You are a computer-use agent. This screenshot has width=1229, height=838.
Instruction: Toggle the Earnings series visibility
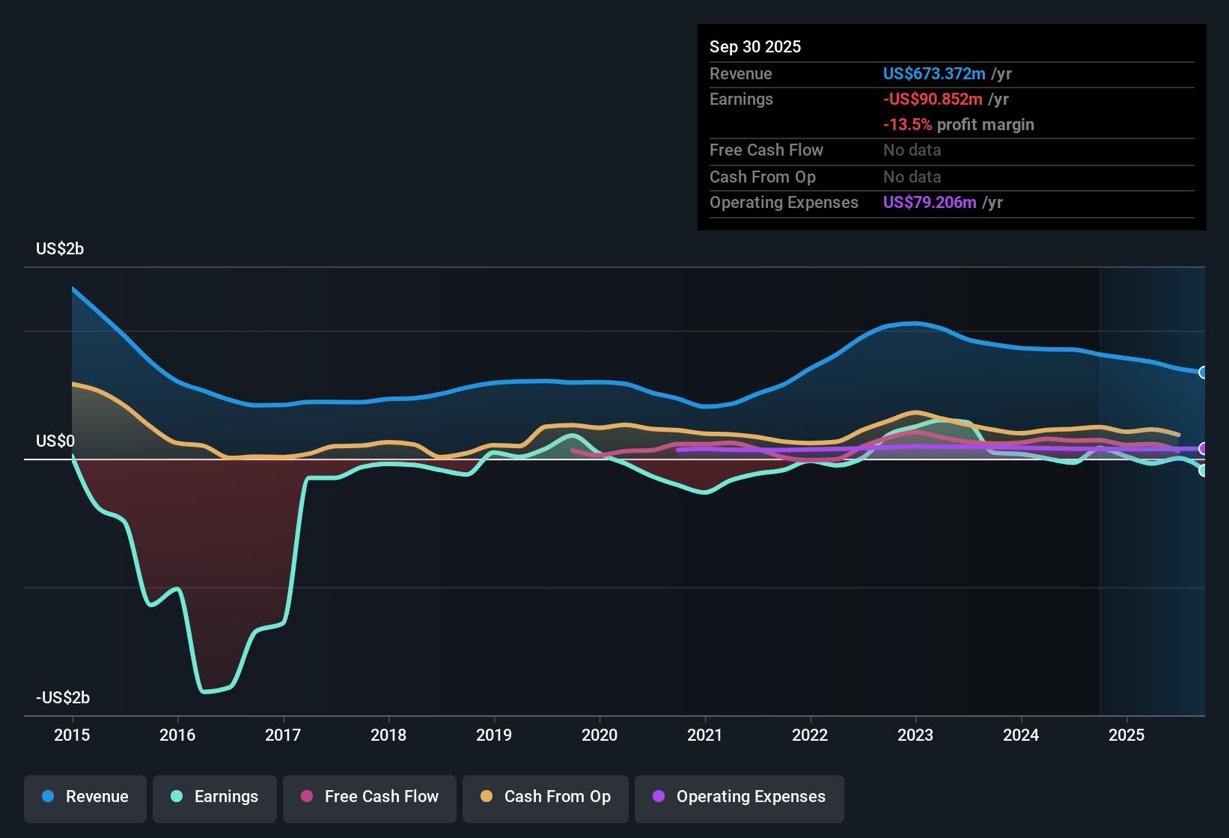tap(214, 797)
